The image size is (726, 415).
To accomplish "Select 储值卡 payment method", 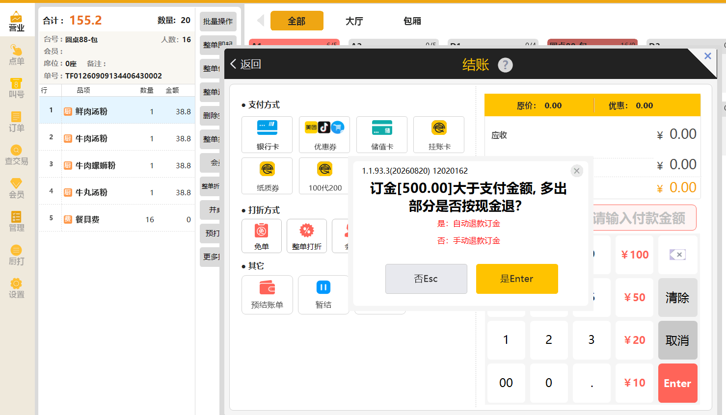I will (382, 135).
